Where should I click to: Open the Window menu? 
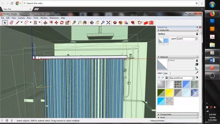[x=44, y=18]
